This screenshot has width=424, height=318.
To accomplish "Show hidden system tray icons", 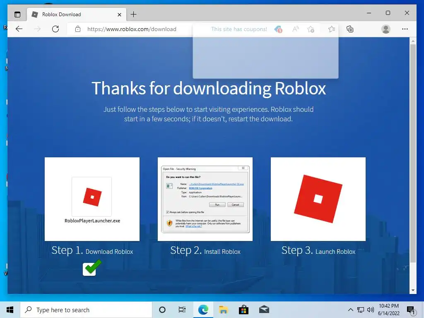I will pyautogui.click(x=350, y=310).
